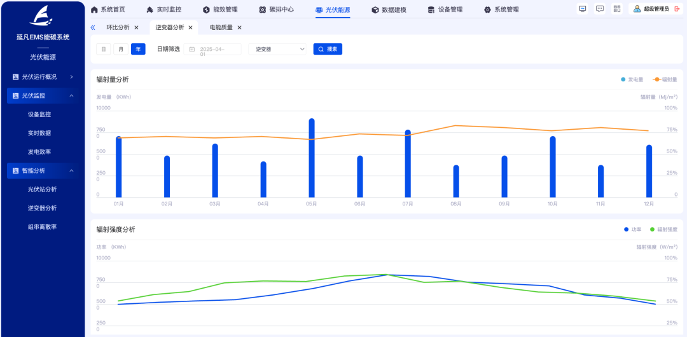Click the 日期筛选 date input field
687x337 pixels.
coord(213,49)
